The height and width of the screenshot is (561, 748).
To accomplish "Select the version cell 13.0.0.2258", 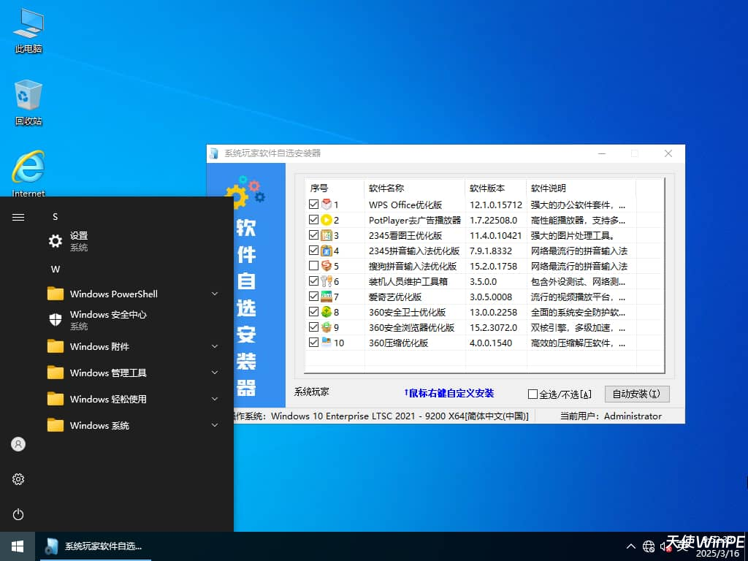I will pos(493,312).
